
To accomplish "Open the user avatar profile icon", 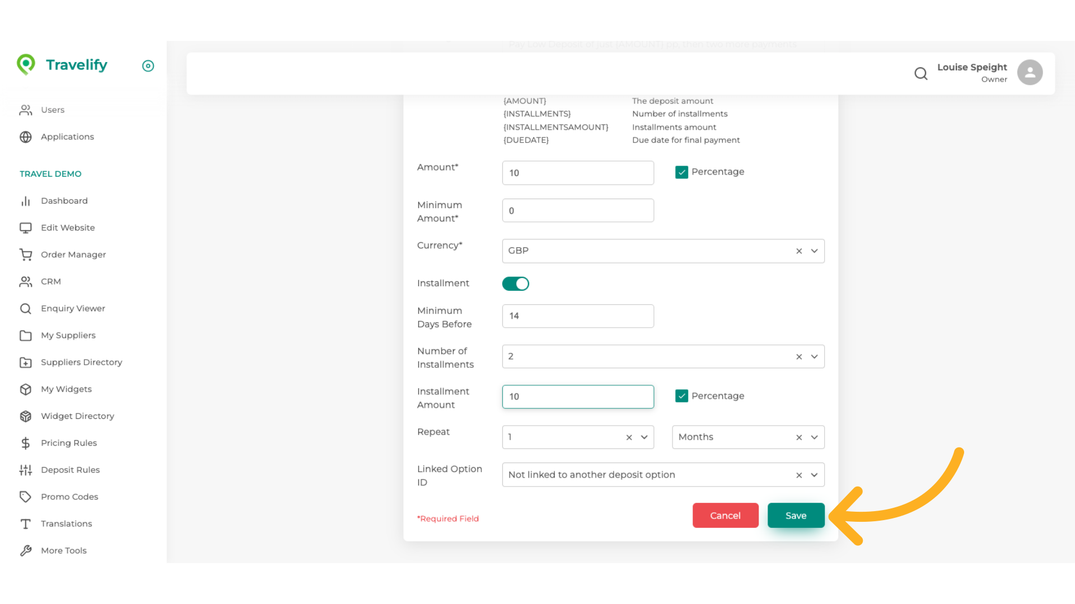I will pyautogui.click(x=1030, y=73).
